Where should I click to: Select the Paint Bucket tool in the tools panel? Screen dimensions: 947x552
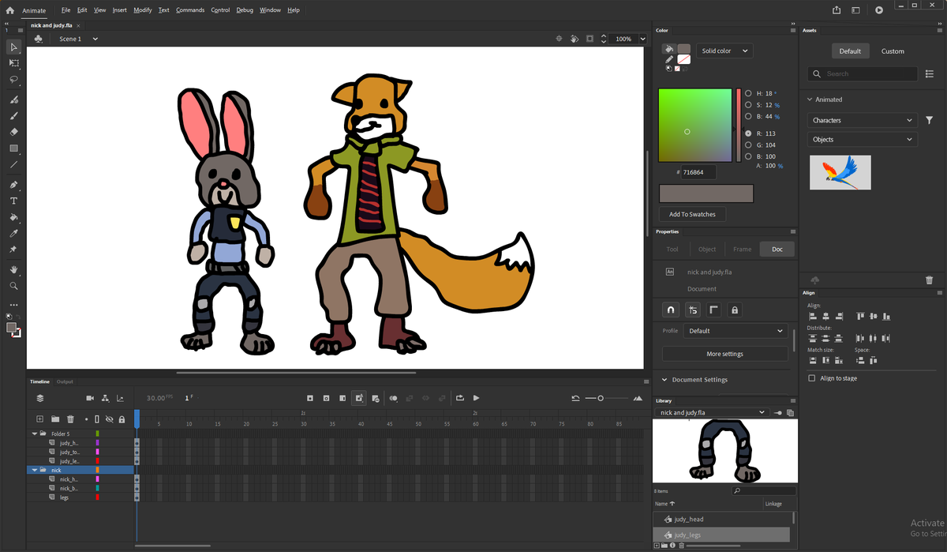point(13,217)
